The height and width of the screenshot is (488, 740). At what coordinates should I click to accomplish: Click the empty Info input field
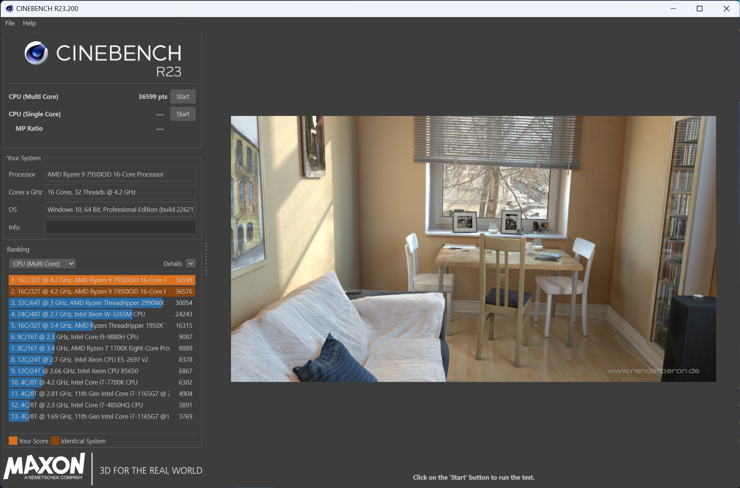tap(120, 227)
